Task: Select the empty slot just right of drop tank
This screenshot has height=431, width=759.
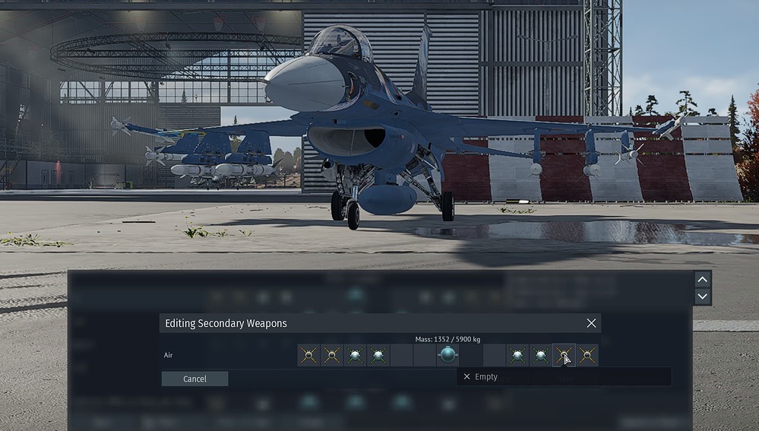Action: click(x=471, y=355)
